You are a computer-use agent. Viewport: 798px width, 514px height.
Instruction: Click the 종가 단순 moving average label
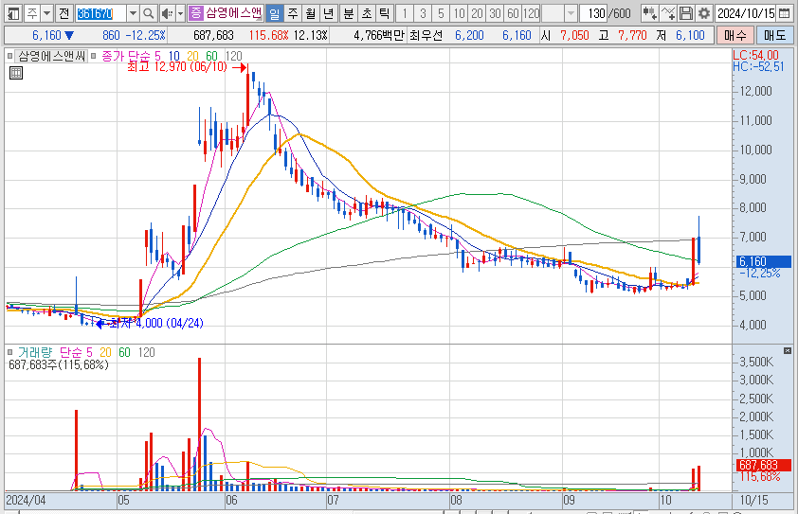(126, 56)
